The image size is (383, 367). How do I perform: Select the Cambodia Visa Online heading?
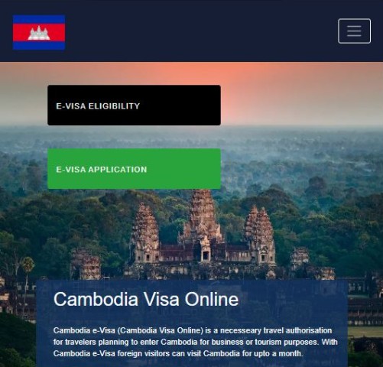click(146, 299)
